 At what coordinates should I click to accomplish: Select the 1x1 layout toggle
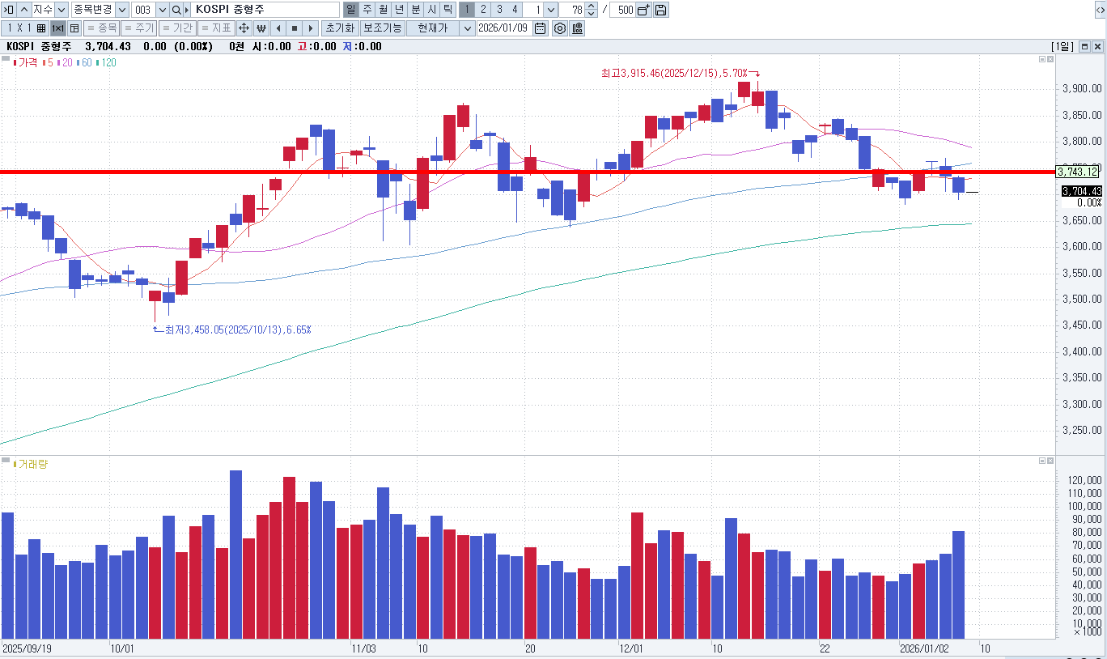(57, 28)
